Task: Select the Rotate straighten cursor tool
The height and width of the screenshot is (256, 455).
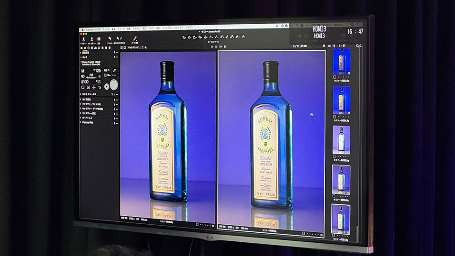Action: coord(206,37)
